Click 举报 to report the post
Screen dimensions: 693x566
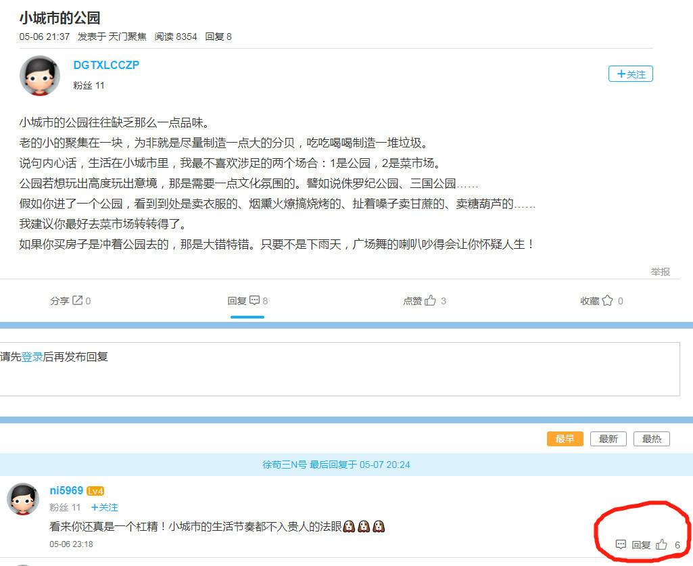660,272
